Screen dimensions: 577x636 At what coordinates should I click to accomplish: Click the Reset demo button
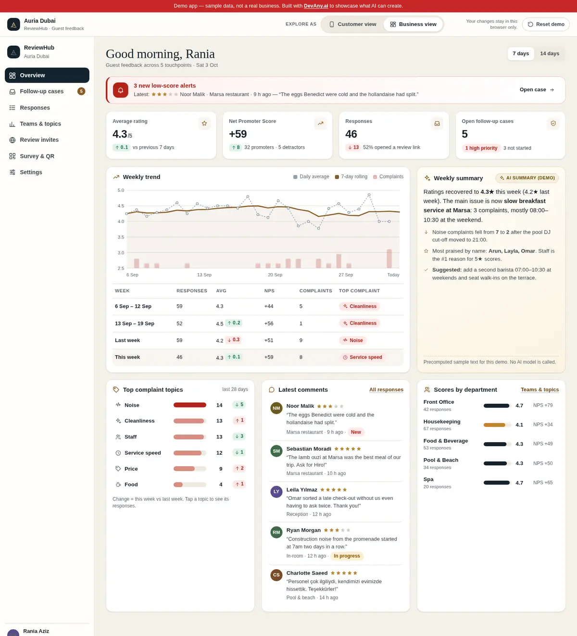point(546,25)
